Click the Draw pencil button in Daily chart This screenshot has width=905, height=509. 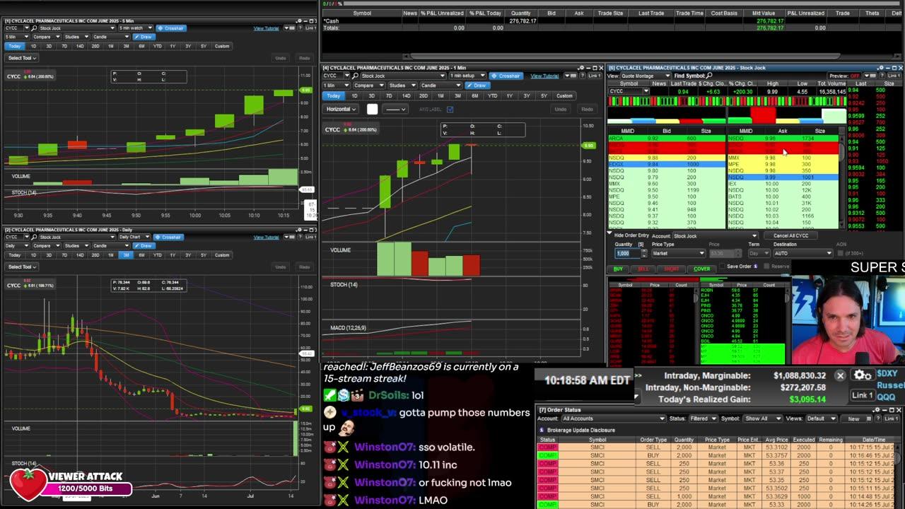click(144, 245)
